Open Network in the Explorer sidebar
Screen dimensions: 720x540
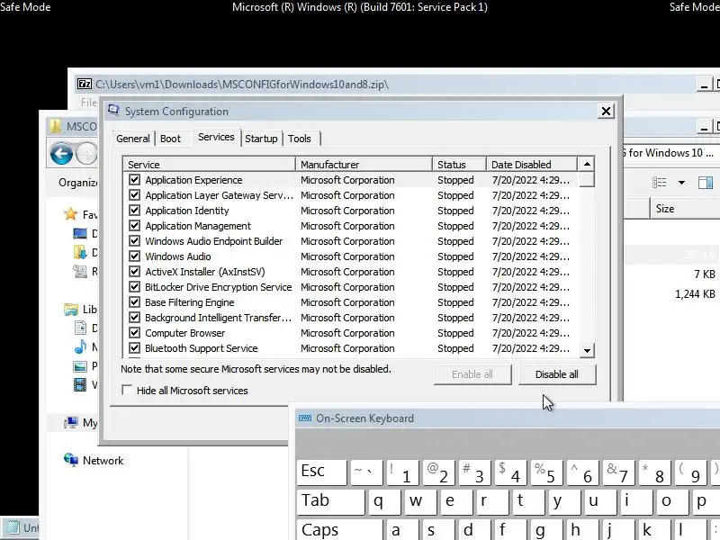[103, 461]
